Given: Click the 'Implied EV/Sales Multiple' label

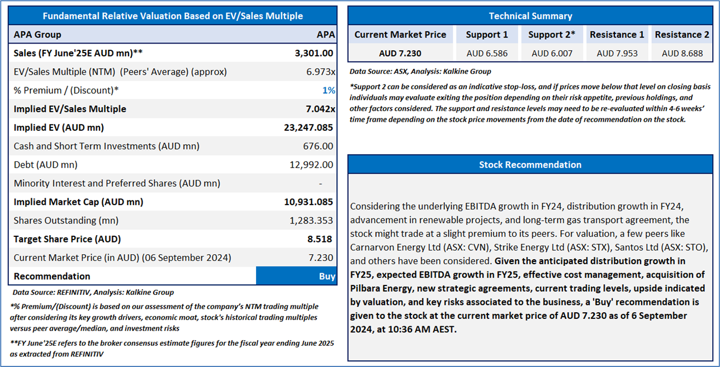Looking at the screenshot, I should pyautogui.click(x=70, y=109).
